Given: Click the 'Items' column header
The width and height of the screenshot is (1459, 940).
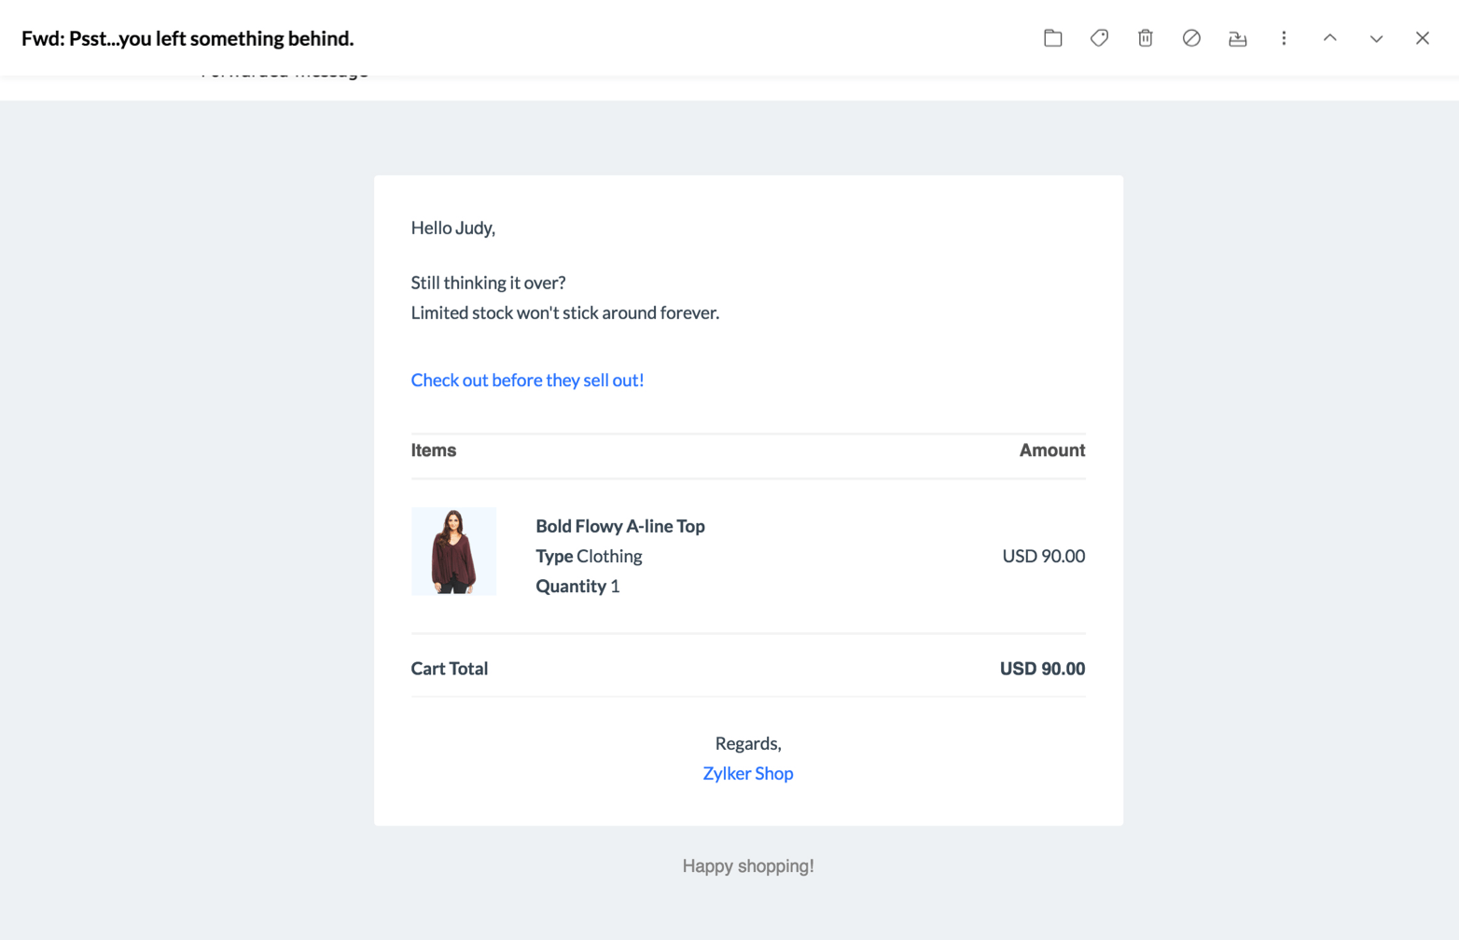Looking at the screenshot, I should [433, 450].
